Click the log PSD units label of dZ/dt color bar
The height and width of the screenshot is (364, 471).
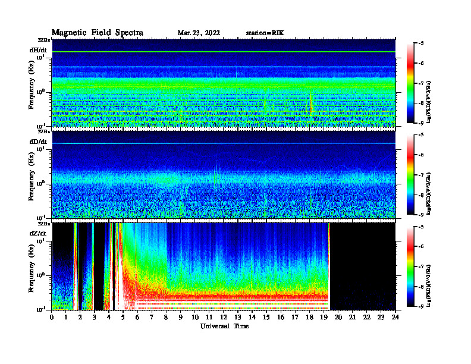click(429, 285)
